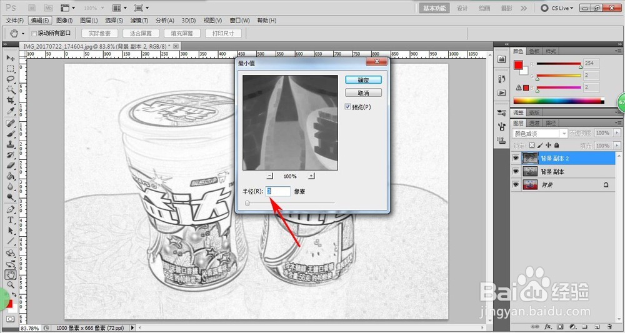The height and width of the screenshot is (333, 625).
Task: Open the 图像(I) menu
Action: 64,21
